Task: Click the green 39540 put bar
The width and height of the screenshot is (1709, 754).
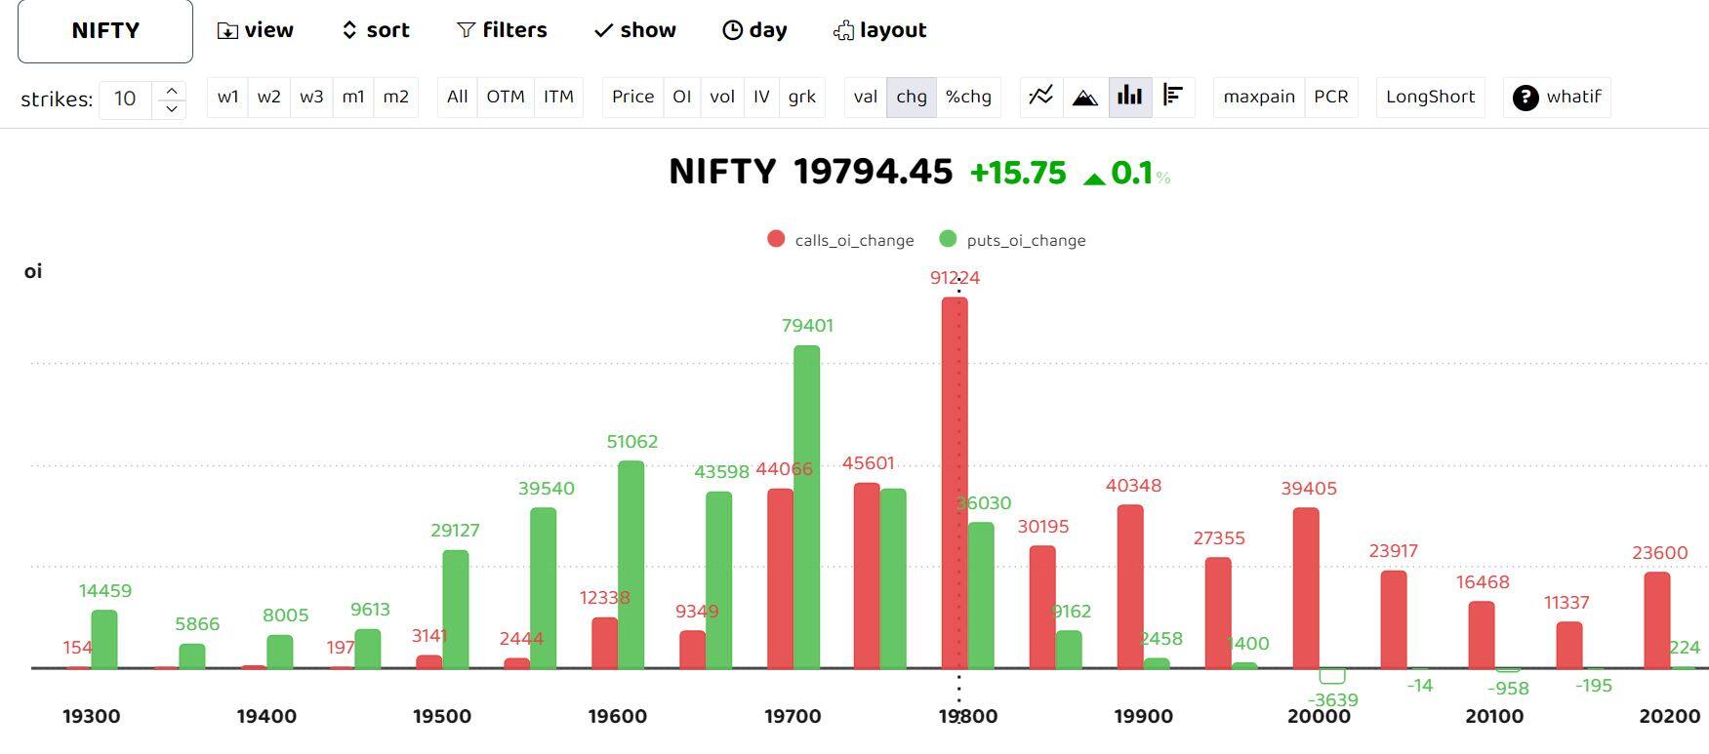Action: point(544,588)
